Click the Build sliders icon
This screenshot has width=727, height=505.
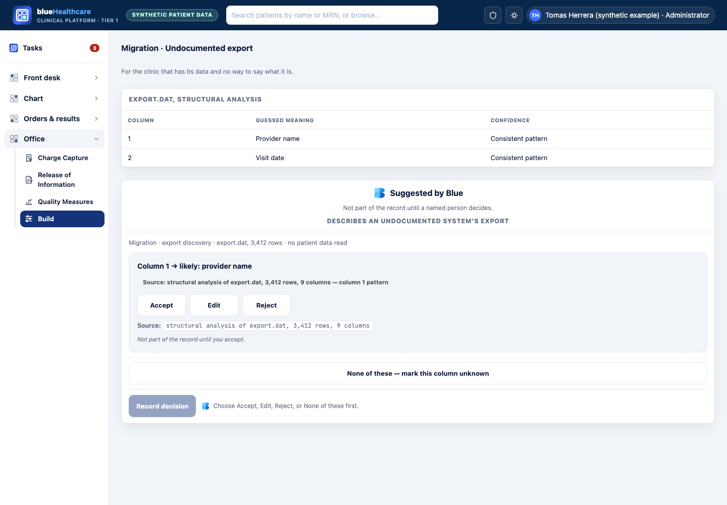click(x=29, y=219)
